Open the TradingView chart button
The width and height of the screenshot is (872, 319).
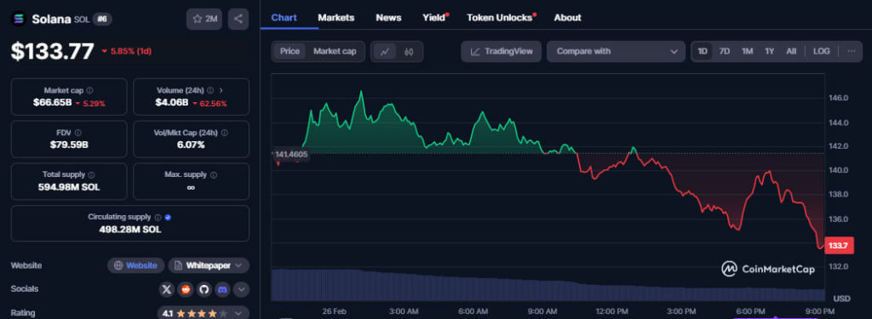502,51
